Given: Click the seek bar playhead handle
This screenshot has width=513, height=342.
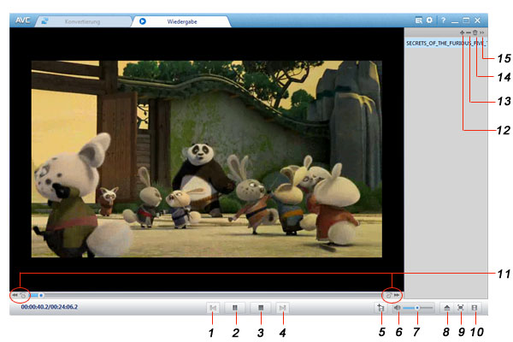Looking at the screenshot, I should click(41, 295).
